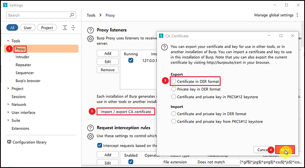305x168 pixels.
Task: Click the search magnifier icon
Action: (x=72, y=15)
